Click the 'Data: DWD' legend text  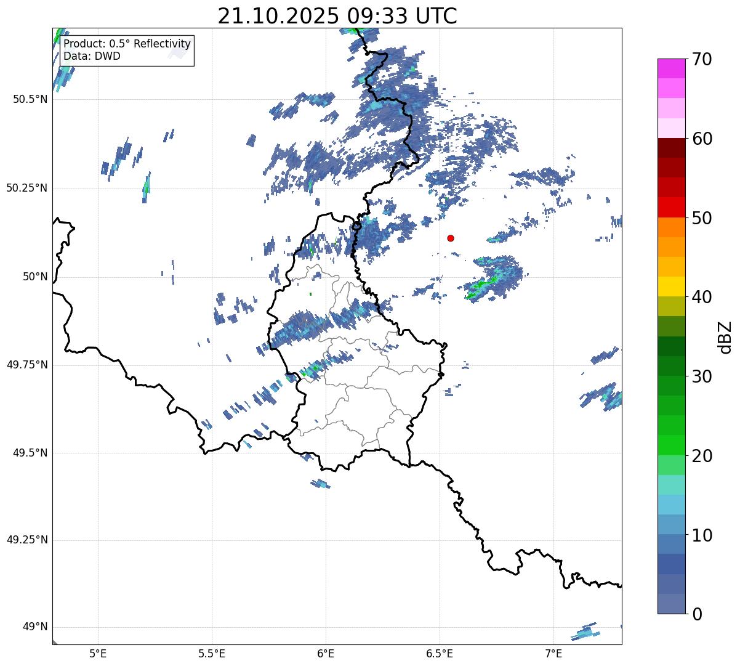click(x=92, y=56)
